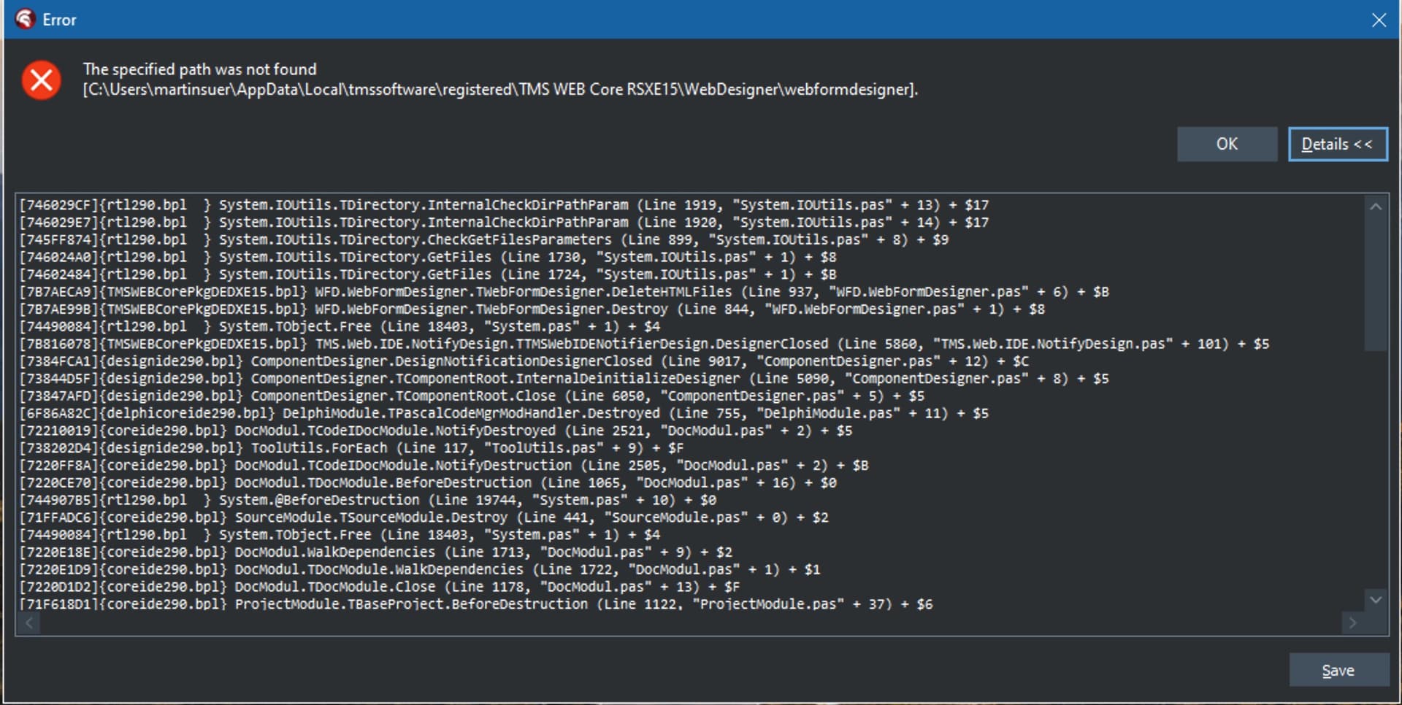Screen dimensions: 1402x705
Task: Select the TSourceModule.Destroy Line 441 row
Action: point(424,518)
